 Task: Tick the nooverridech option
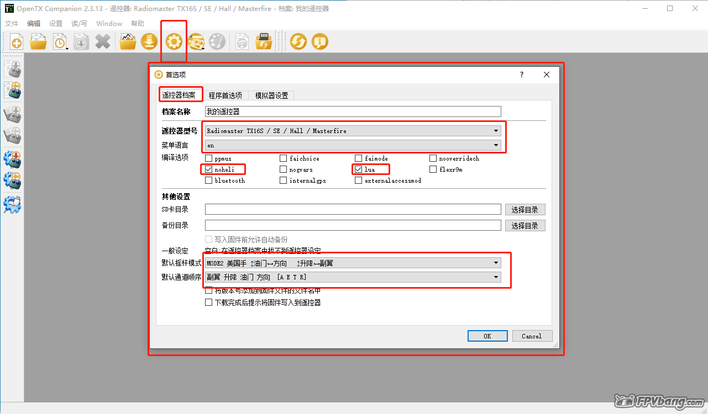(433, 158)
